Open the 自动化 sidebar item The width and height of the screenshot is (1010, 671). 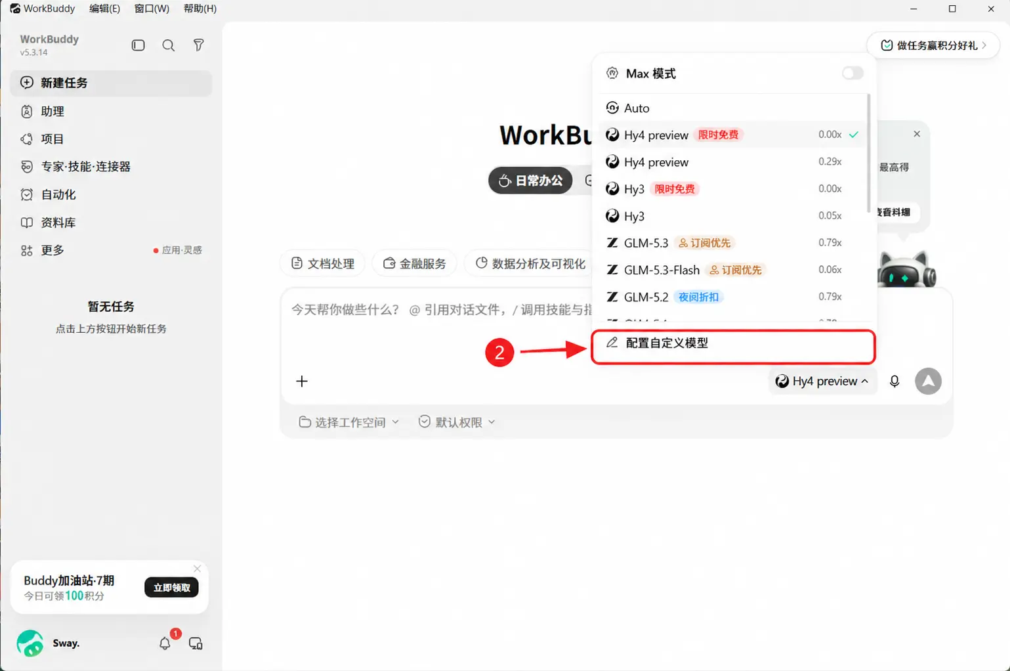tap(111, 194)
